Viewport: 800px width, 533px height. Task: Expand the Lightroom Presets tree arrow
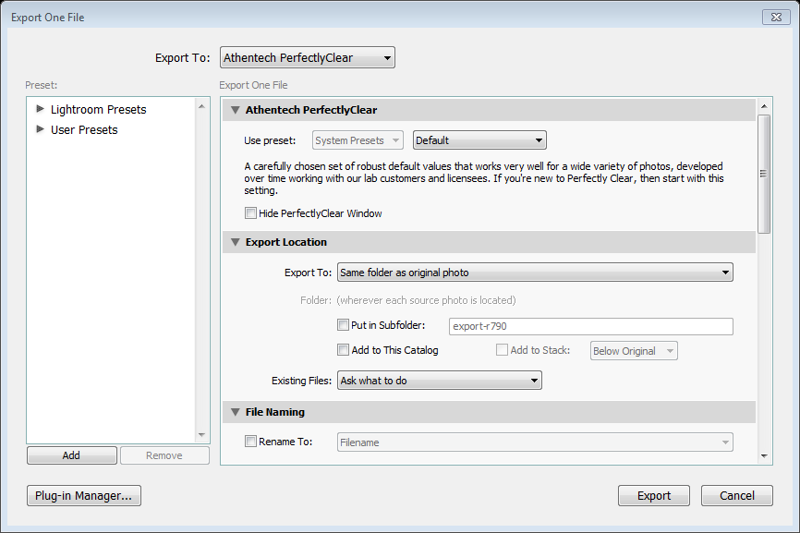[40, 109]
